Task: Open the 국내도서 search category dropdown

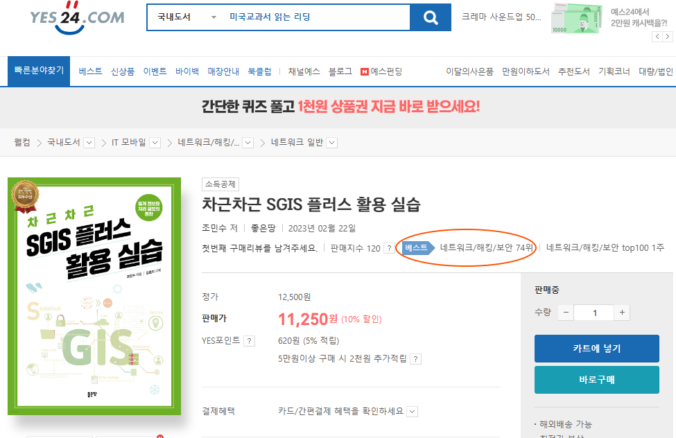Action: [187, 17]
